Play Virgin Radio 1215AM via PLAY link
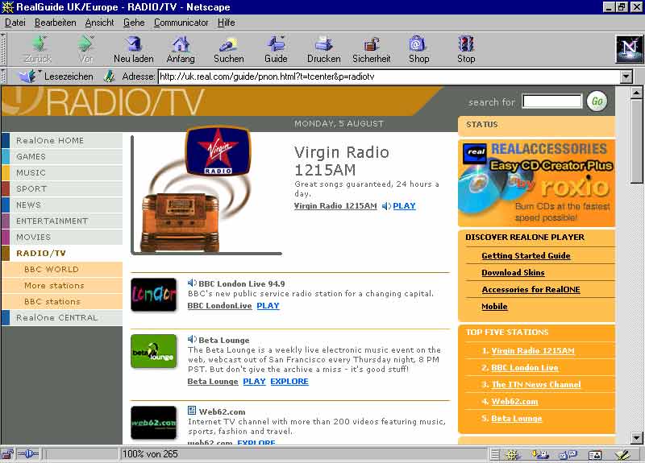Screen dimensions: 645x463 pyautogui.click(x=405, y=206)
